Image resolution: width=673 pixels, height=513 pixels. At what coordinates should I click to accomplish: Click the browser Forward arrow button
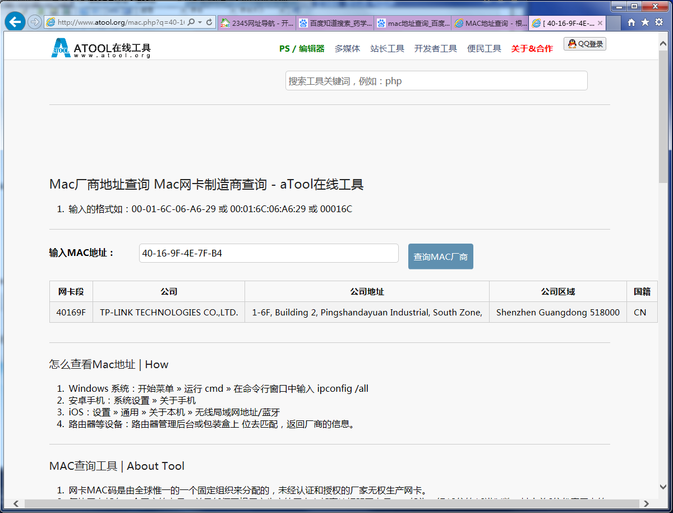pyautogui.click(x=35, y=22)
